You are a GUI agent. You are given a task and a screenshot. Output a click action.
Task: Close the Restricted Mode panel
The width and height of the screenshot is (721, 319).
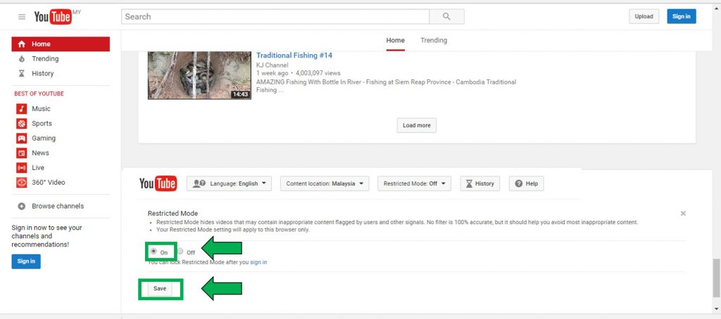click(683, 214)
